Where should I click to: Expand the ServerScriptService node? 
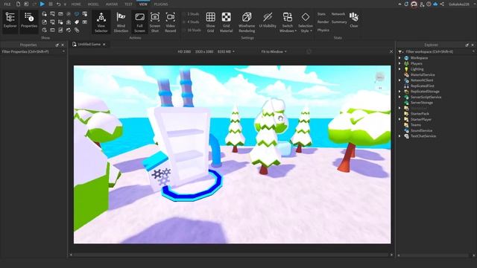pyautogui.click(x=399, y=97)
